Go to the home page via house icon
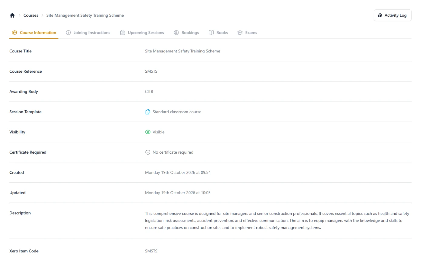Screen dimensions: 421x263 (12, 15)
